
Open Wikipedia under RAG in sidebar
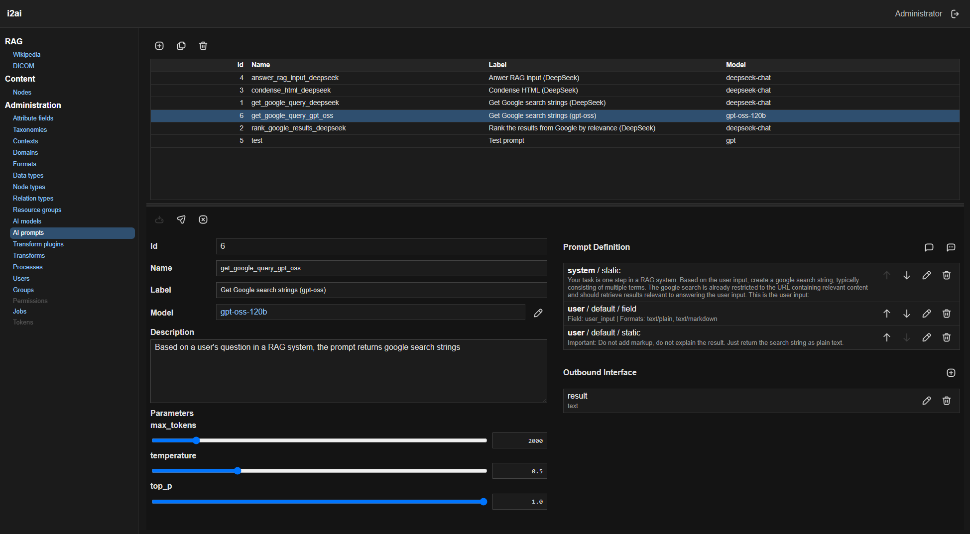26,54
